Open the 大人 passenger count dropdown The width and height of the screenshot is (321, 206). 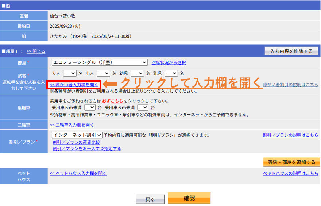tap(70, 74)
